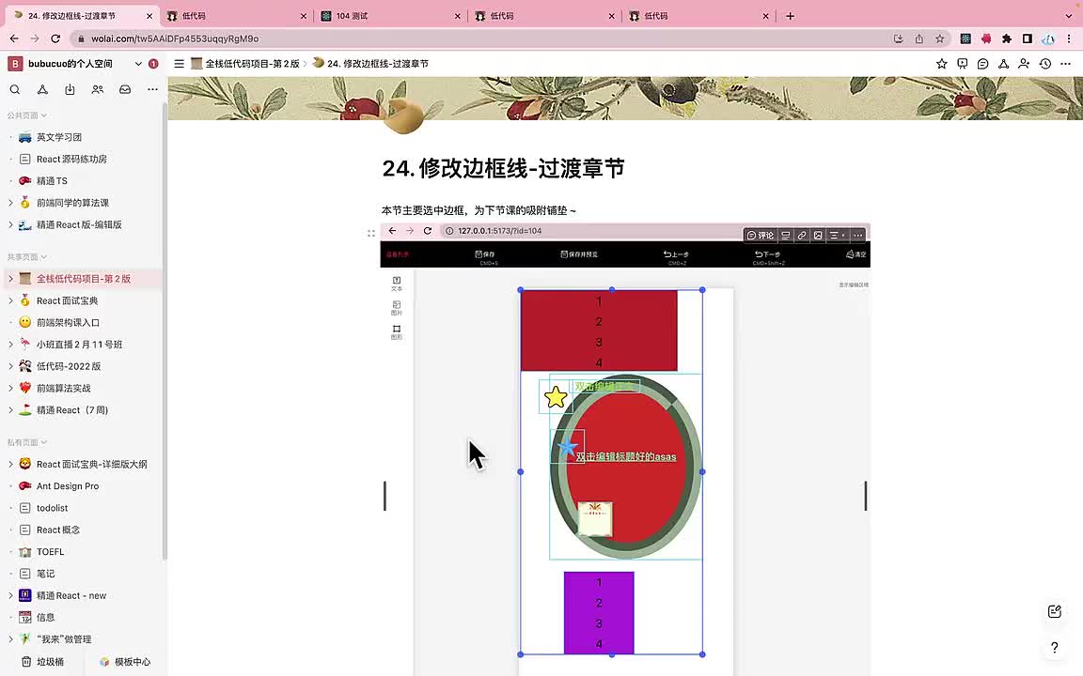This screenshot has height=676, width=1083.
Task: Click the invite member icon in the page header
Action: tap(1025, 64)
